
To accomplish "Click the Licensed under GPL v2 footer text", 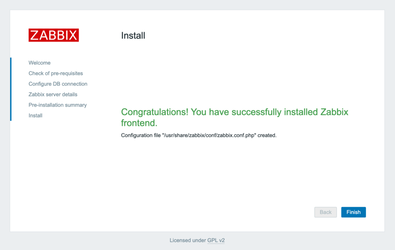I will pyautogui.click(x=197, y=240).
